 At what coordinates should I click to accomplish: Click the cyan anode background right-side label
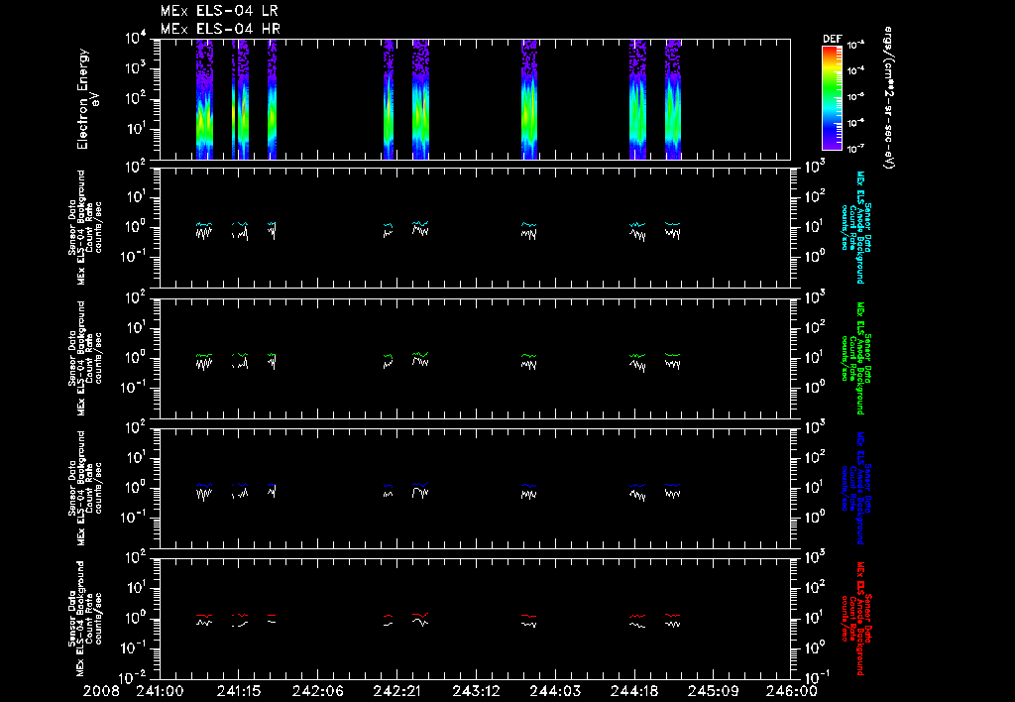[856, 227]
